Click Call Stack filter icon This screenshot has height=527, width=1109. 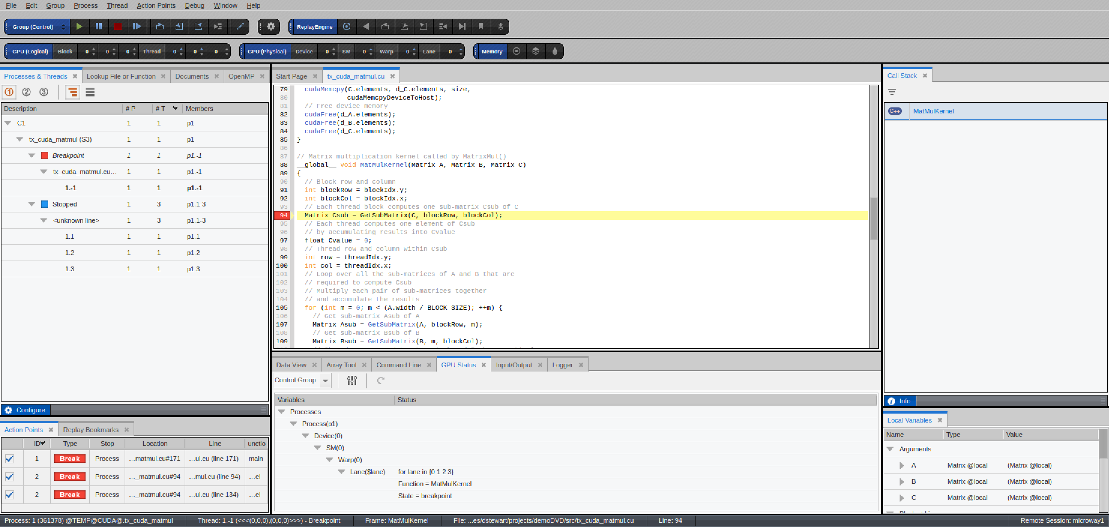[892, 92]
